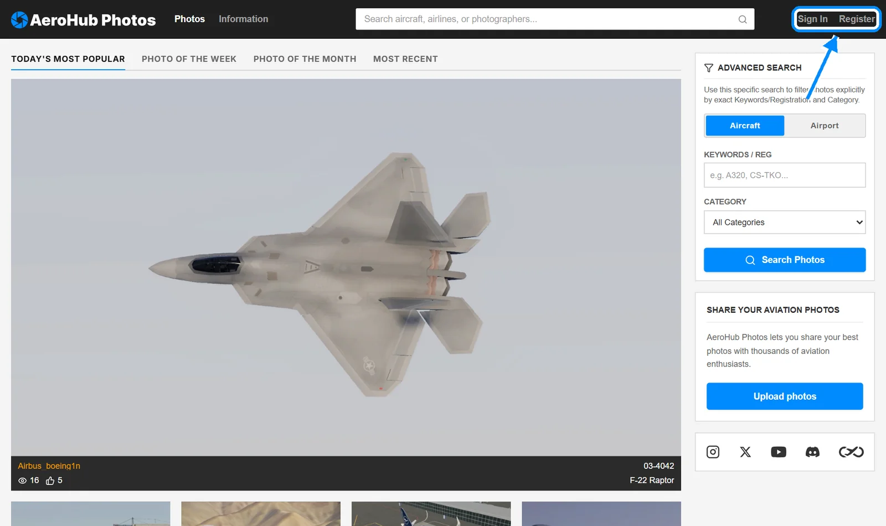The height and width of the screenshot is (526, 886).
Task: Open the Discord social link
Action: click(x=812, y=452)
